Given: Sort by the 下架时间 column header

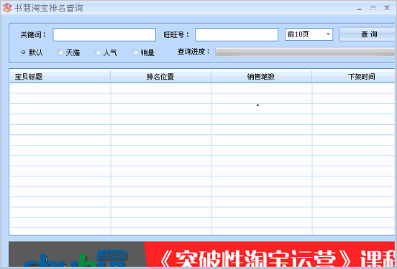Looking at the screenshot, I should click(354, 77).
